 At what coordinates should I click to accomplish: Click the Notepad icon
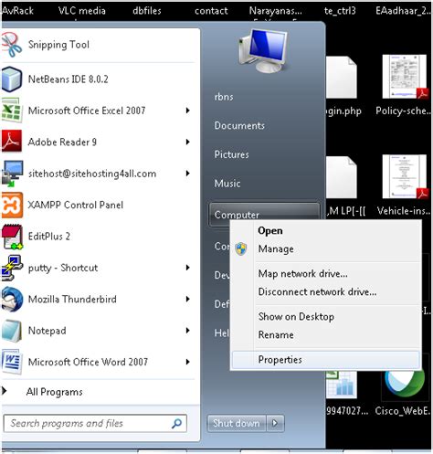(x=12, y=331)
